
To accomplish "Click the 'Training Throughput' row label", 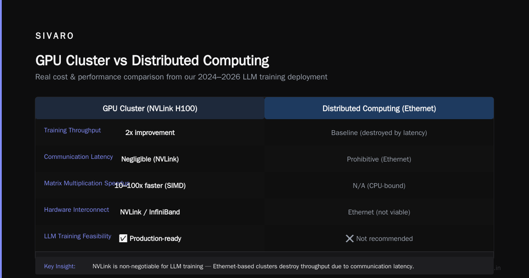I will [x=72, y=130].
